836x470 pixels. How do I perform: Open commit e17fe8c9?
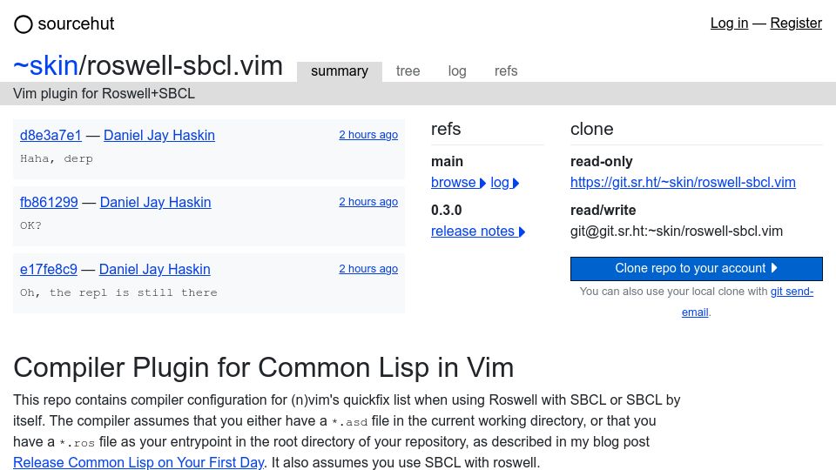[49, 270]
